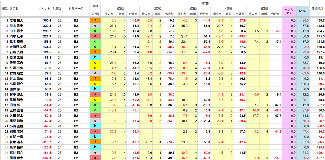Click the player name 高津 柚那

pyautogui.click(x=16, y=147)
